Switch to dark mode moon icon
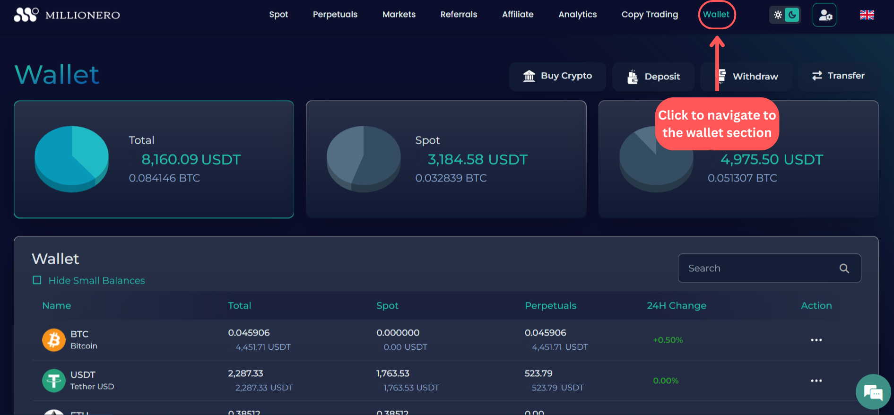894x415 pixels. (x=792, y=15)
